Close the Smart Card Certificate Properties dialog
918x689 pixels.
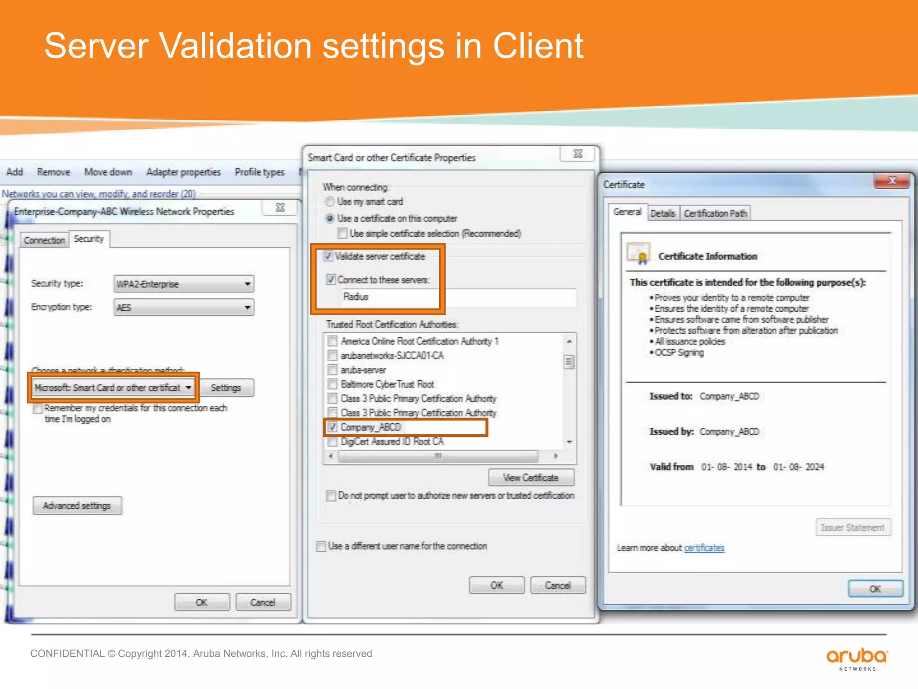pyautogui.click(x=578, y=154)
